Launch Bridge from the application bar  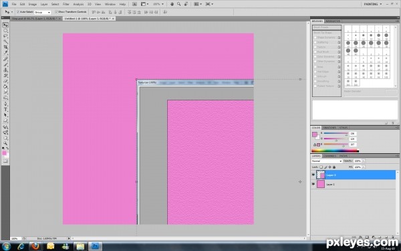point(134,4)
